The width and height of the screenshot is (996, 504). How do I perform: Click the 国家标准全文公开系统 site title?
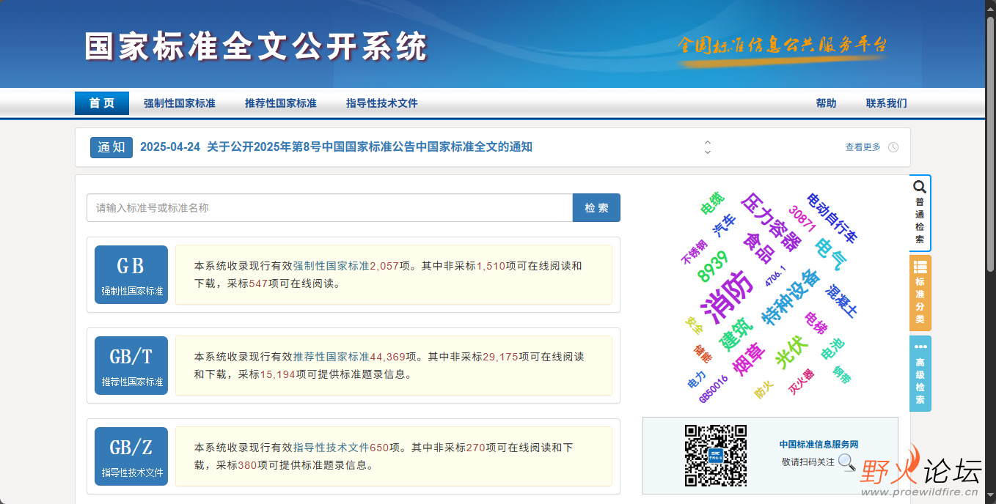click(256, 47)
